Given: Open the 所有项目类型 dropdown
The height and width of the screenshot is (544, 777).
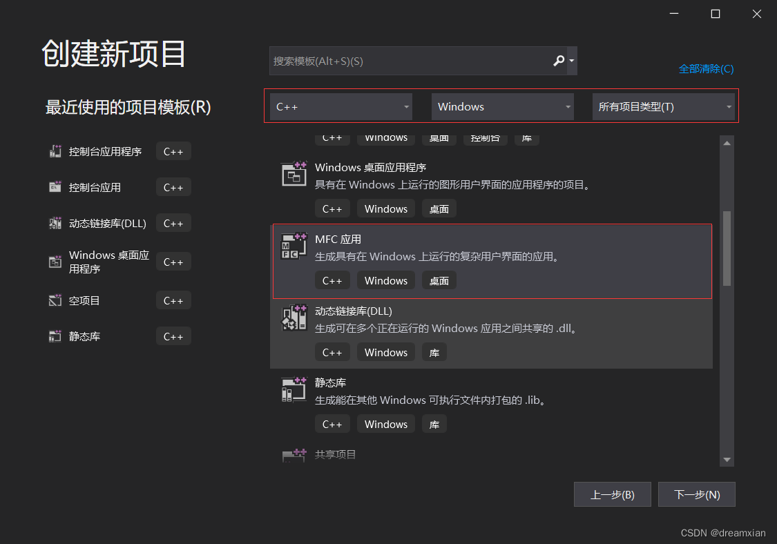Looking at the screenshot, I should pos(664,106).
